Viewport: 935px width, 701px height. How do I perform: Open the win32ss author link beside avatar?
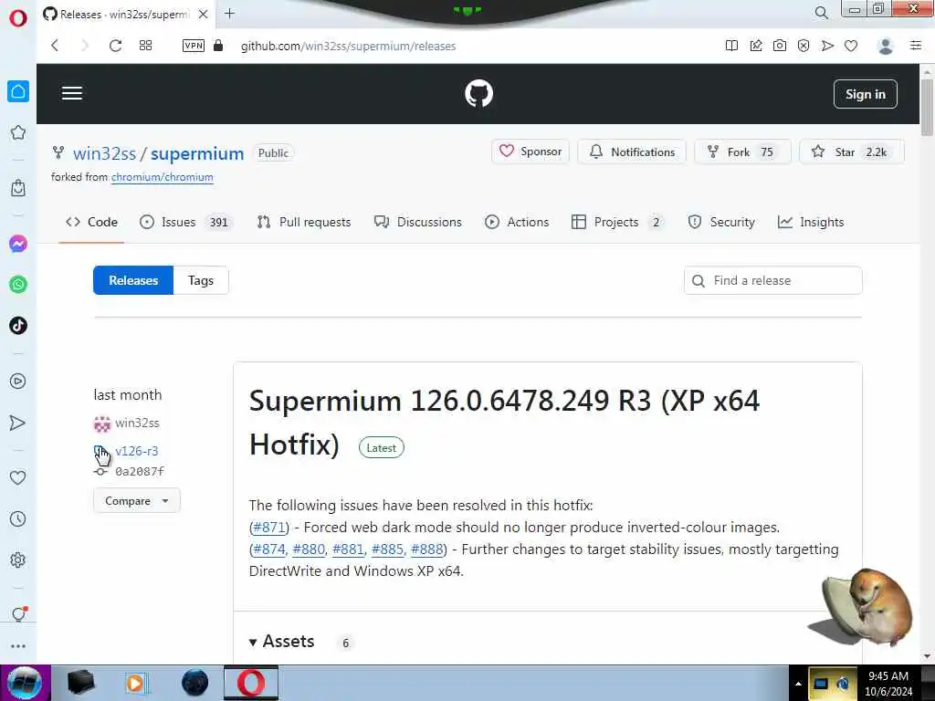137,423
